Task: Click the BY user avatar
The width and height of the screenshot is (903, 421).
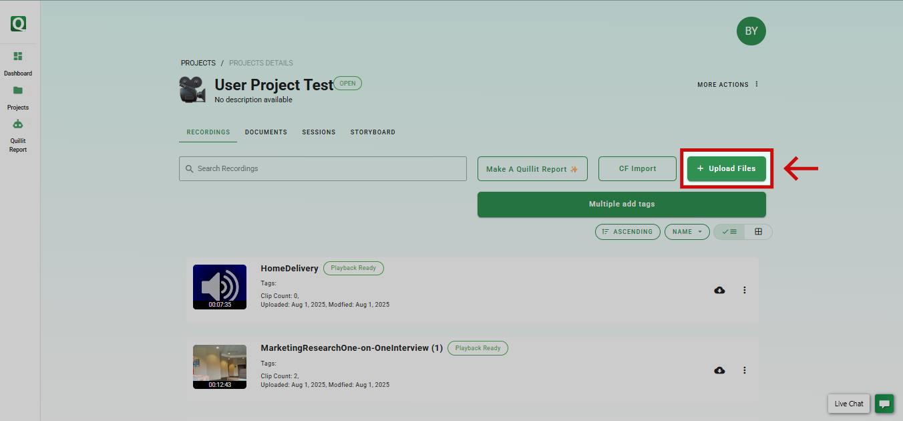Action: pyautogui.click(x=751, y=31)
